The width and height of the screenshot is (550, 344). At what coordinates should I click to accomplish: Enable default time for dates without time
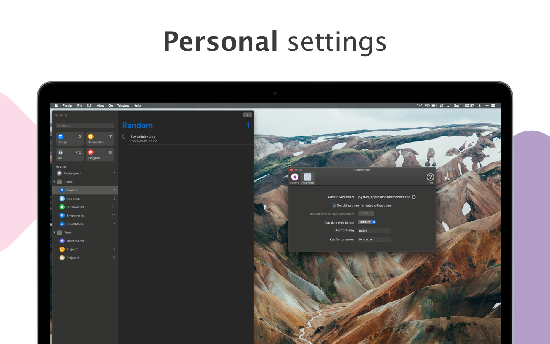click(334, 206)
